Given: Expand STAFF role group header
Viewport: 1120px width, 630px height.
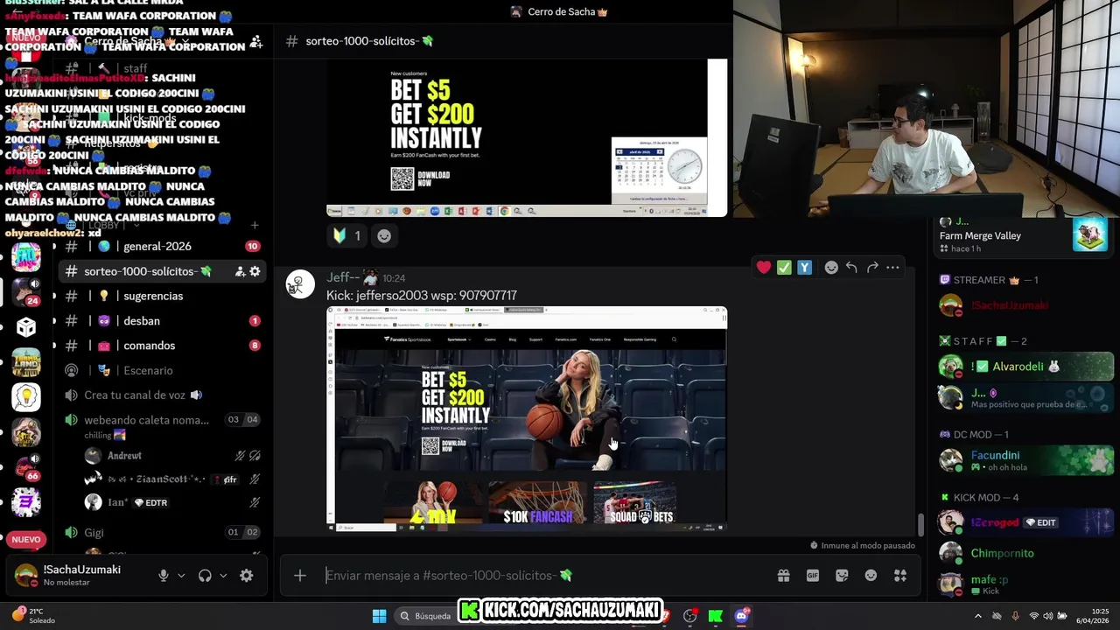Looking at the screenshot, I should click(983, 341).
